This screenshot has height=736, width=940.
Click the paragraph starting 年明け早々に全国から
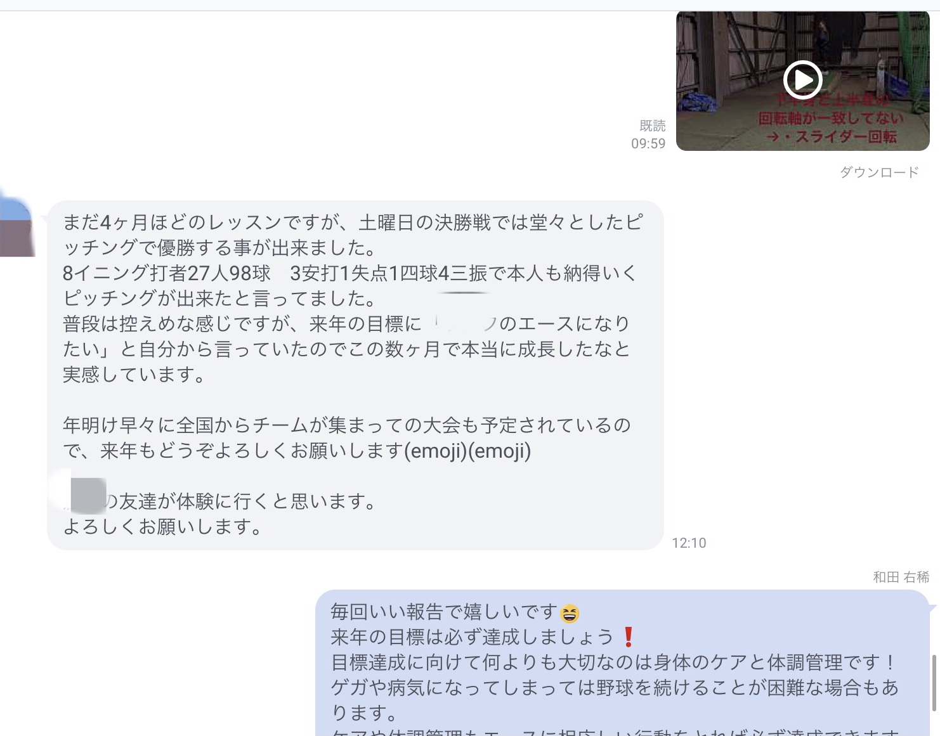(x=347, y=438)
